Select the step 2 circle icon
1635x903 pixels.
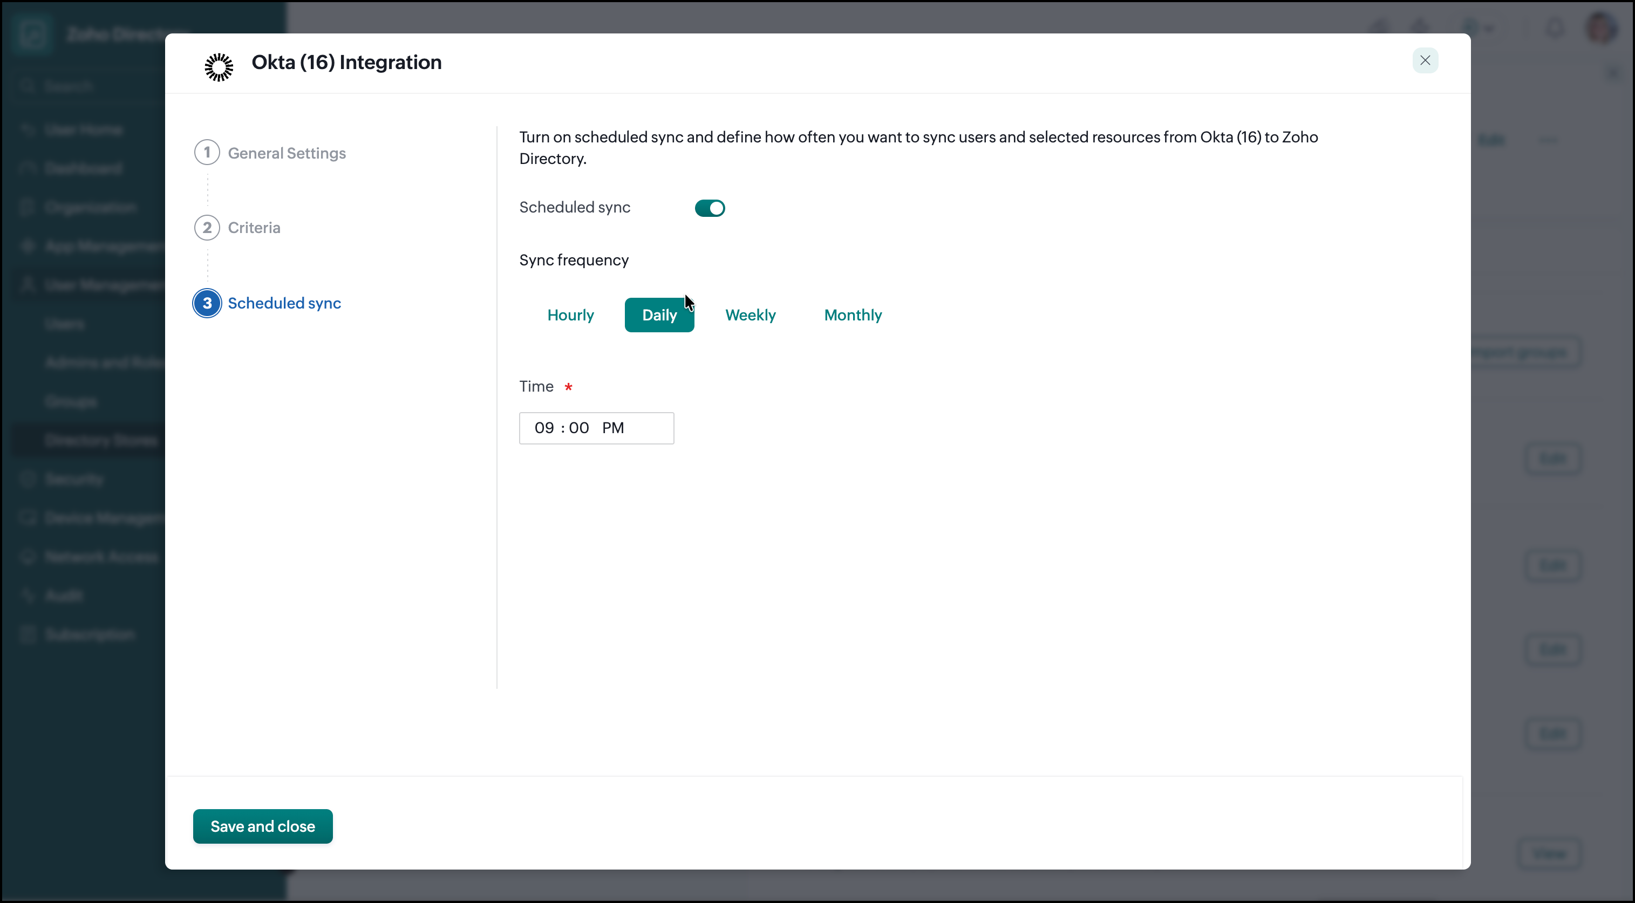[207, 227]
